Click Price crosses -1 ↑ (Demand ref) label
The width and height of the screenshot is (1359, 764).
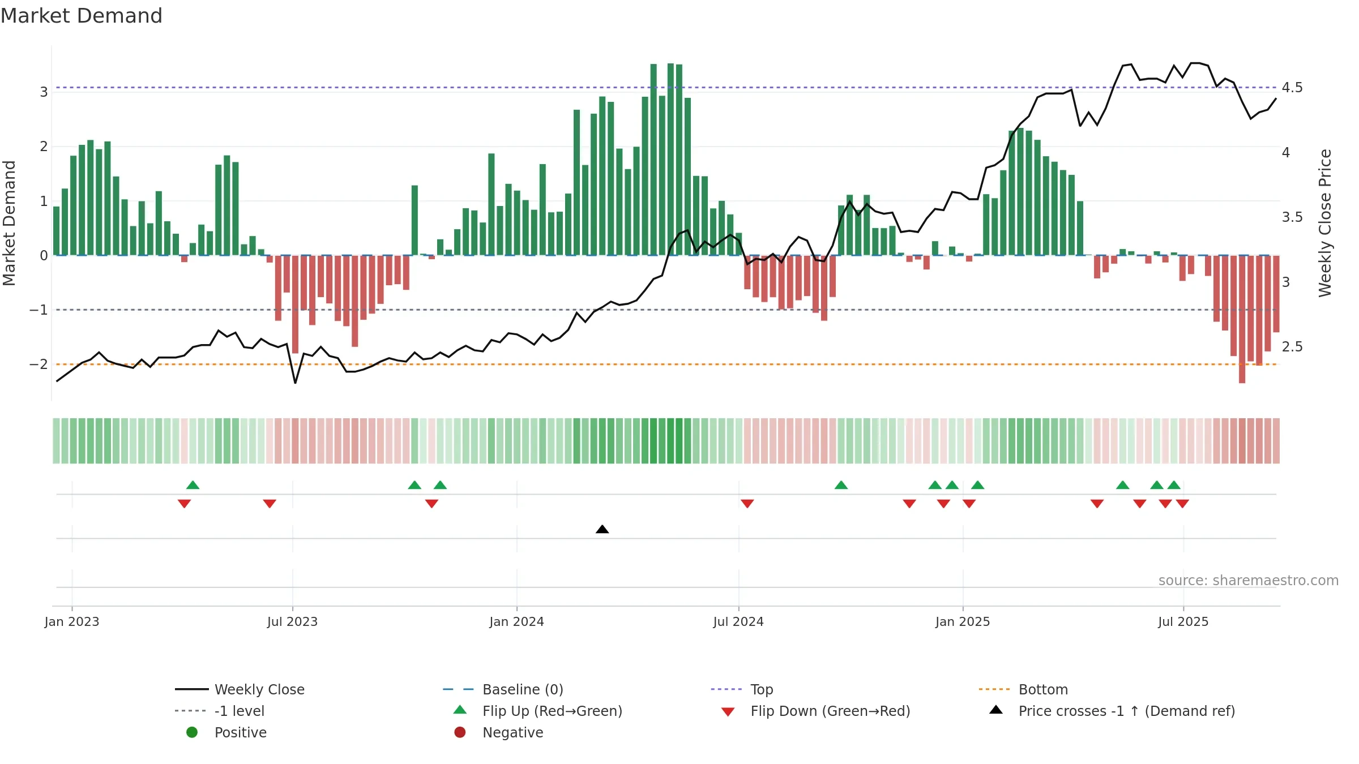[x=1127, y=711]
